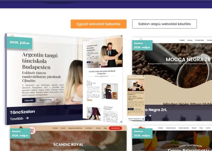Switch to Sablon alapú weboldal készítés
Screen dimensions: 212x151
pyautogui.click(x=164, y=24)
